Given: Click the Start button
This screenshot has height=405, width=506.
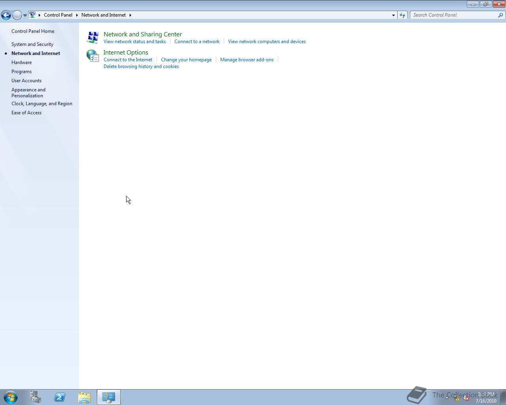Looking at the screenshot, I should click(x=11, y=397).
